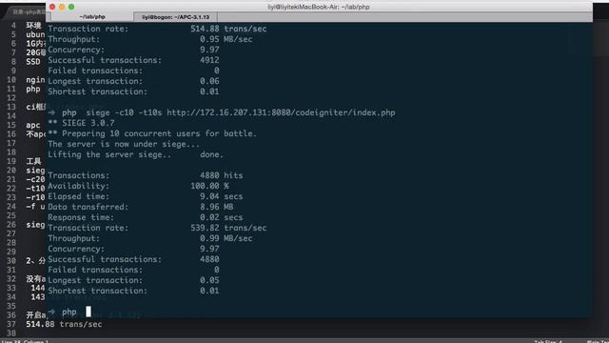Click the Throughput '0.95 MB/sec' value

(x=226, y=40)
